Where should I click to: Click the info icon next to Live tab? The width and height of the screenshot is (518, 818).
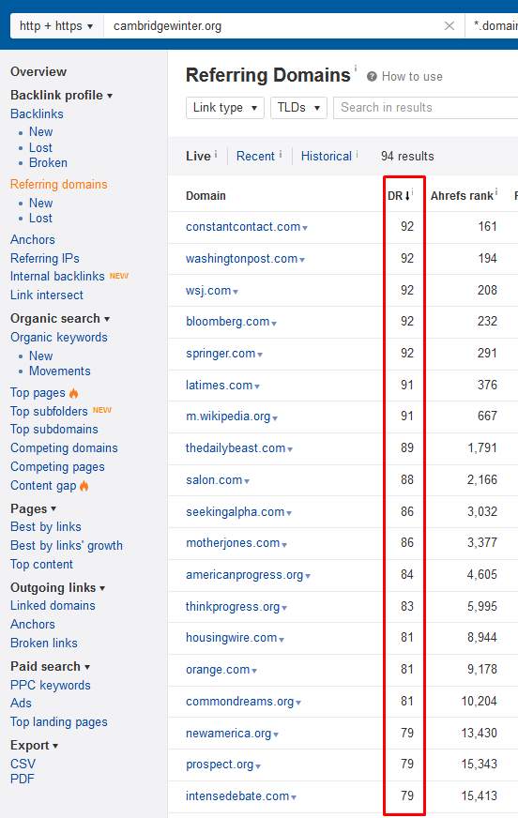(x=216, y=154)
